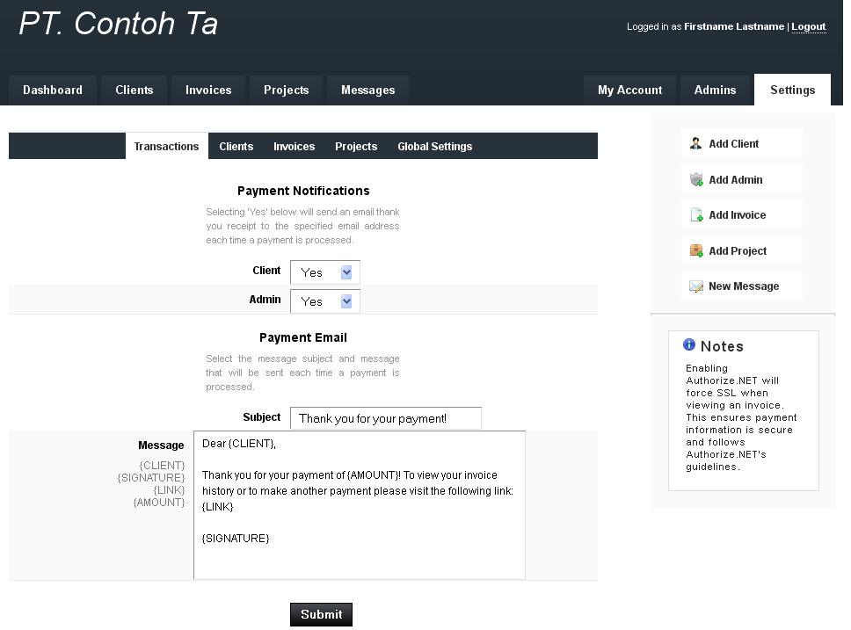Screen dimensions: 851x630
Task: Click the Notes info icon
Action: coord(688,344)
